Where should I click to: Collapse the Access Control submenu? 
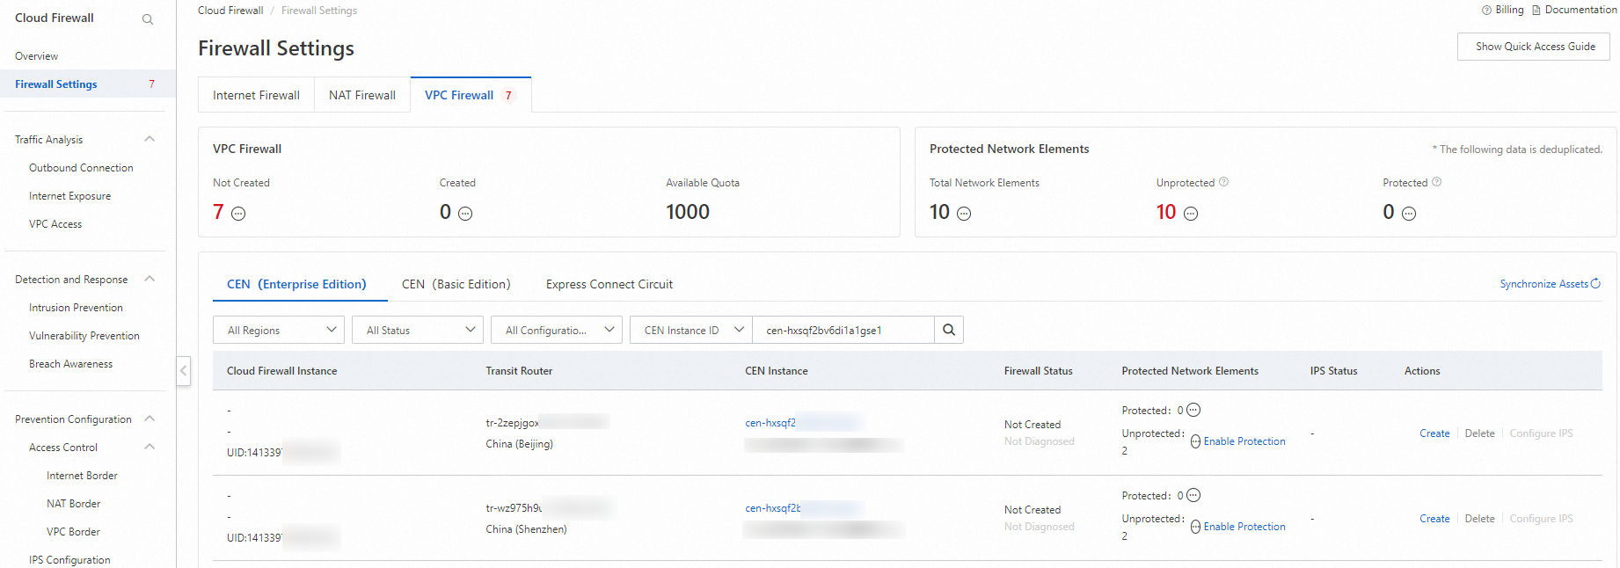pyautogui.click(x=150, y=447)
